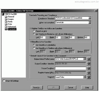Image resolution: width=99 pixels, height=92 pixels.
Task: Click the Images folder icon
Action: pos(6,19)
